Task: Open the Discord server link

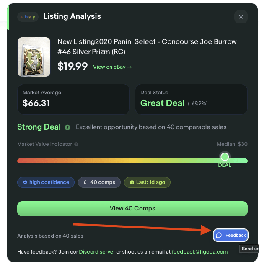Action: pos(96,252)
